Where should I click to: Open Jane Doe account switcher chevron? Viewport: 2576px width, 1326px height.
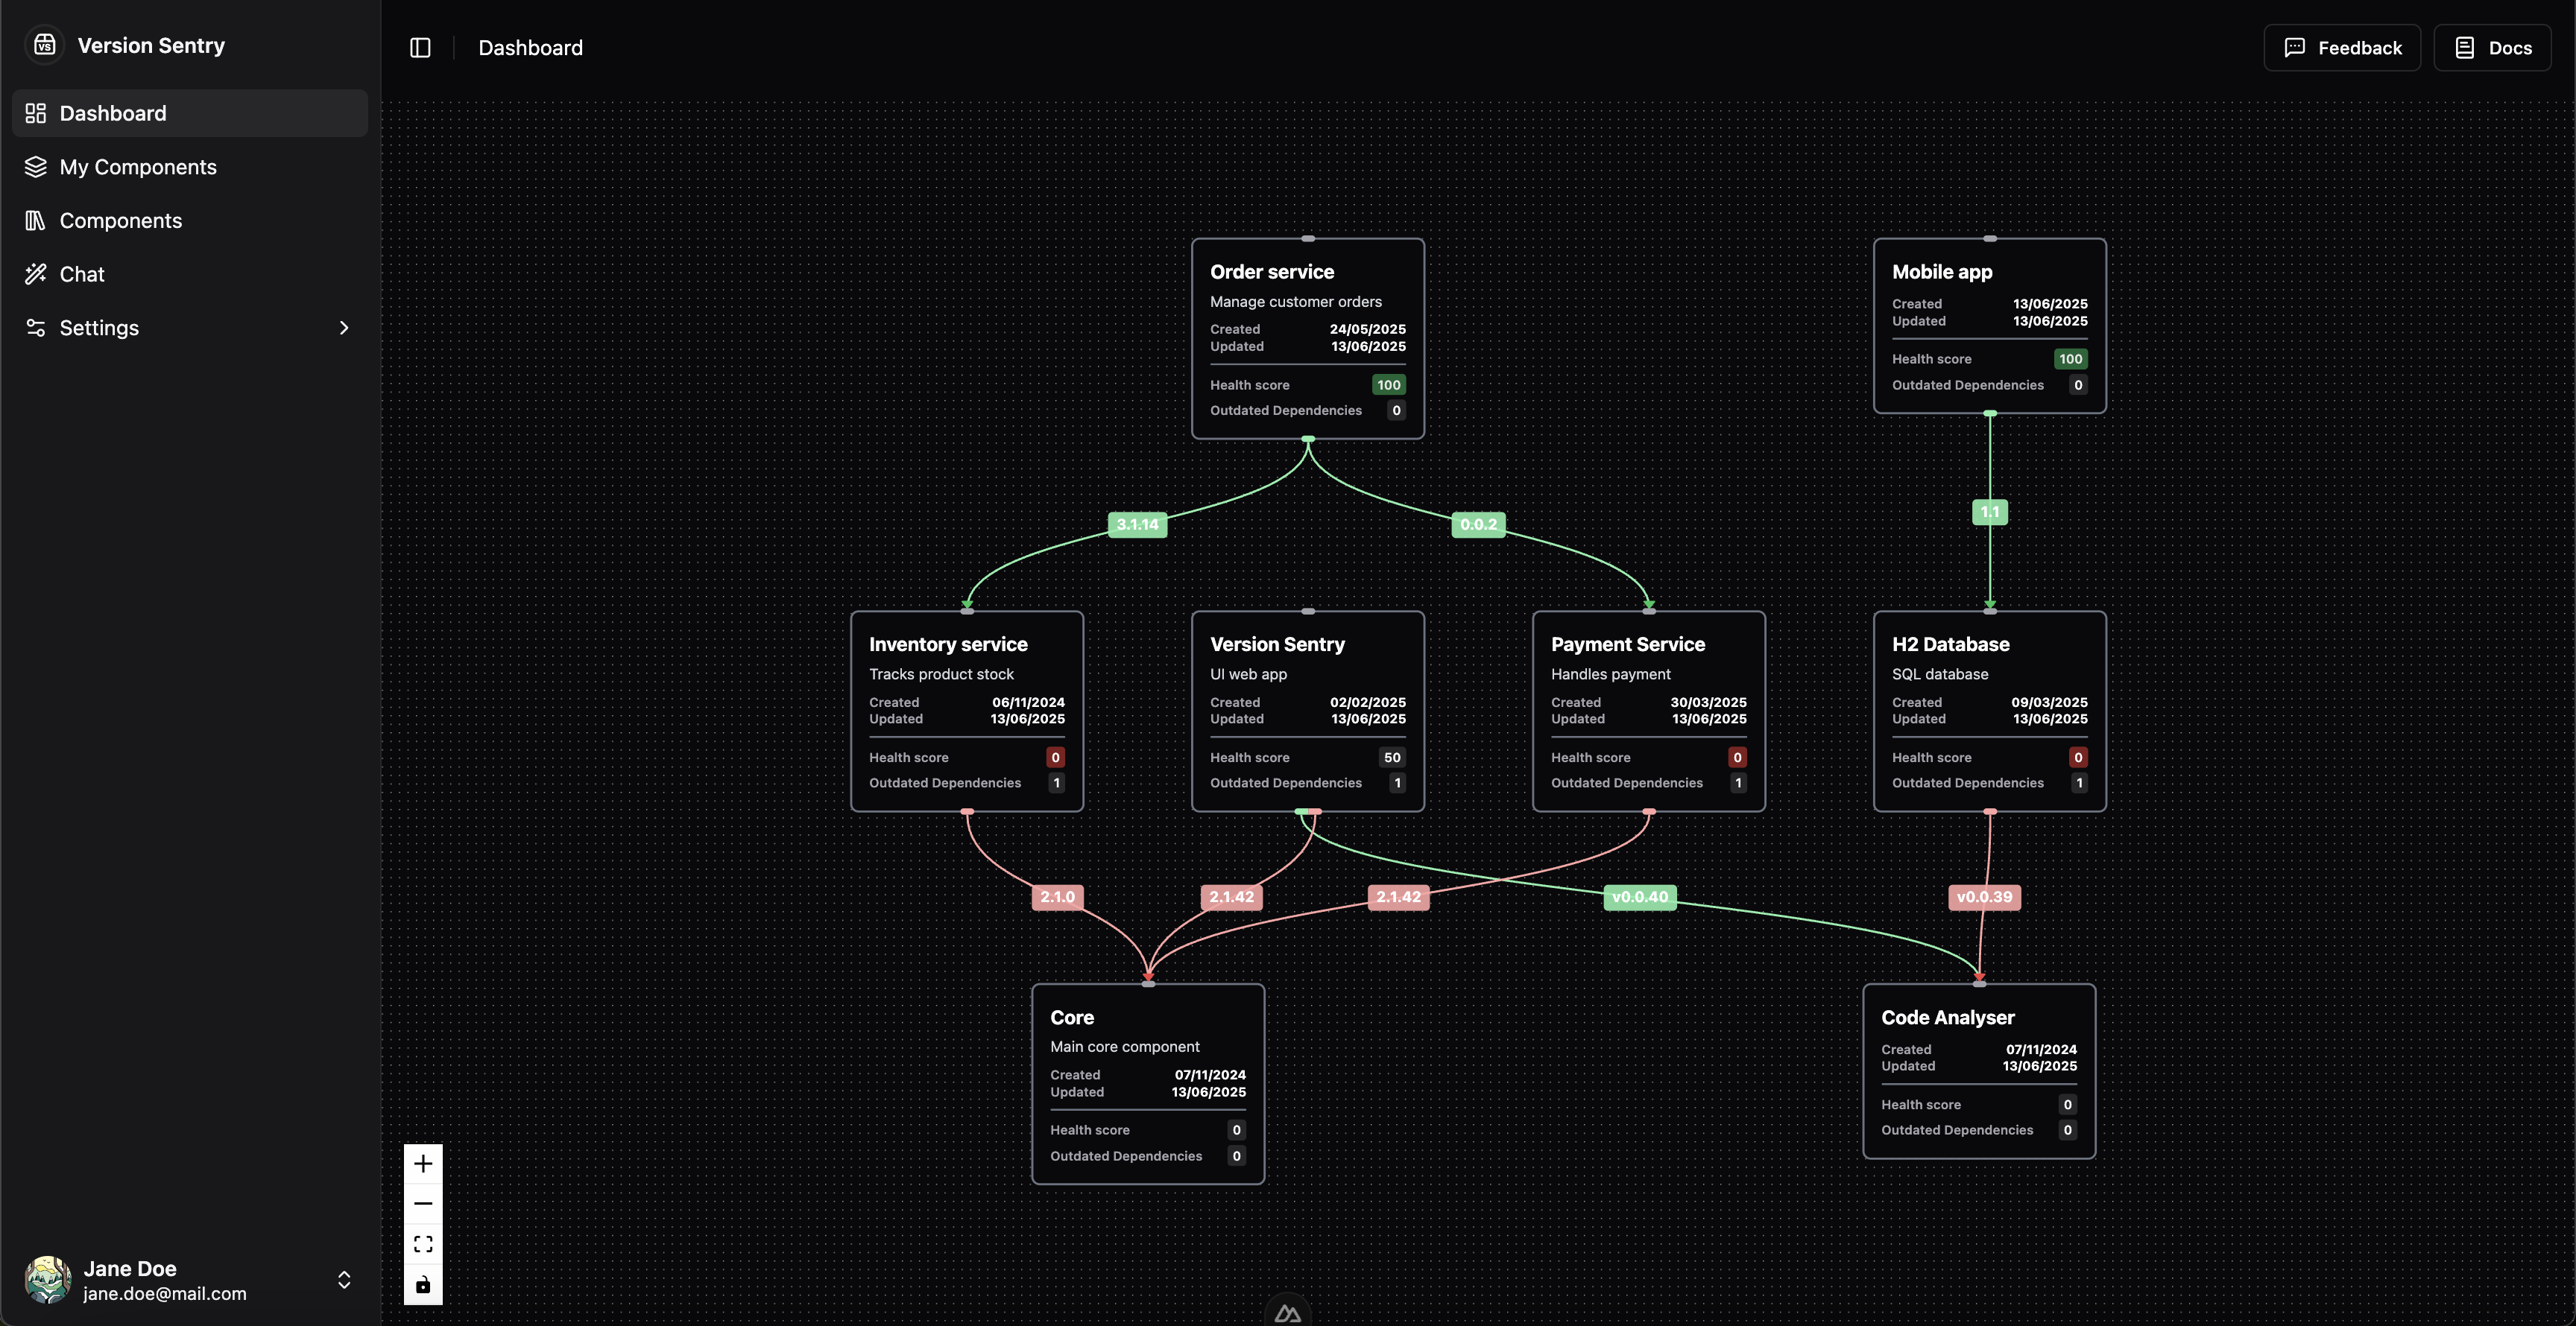click(x=344, y=1280)
